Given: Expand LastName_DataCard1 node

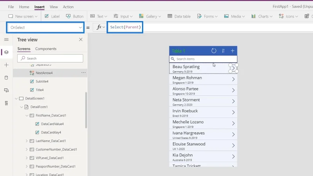Looking at the screenshot, I should pyautogui.click(x=27, y=141).
